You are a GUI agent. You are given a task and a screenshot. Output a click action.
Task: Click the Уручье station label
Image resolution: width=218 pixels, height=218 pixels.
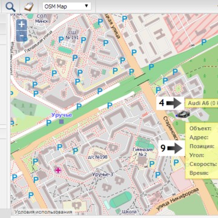62,115
